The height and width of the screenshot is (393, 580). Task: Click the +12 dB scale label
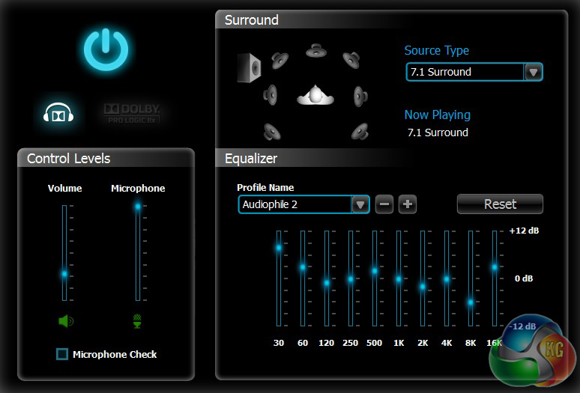(524, 231)
